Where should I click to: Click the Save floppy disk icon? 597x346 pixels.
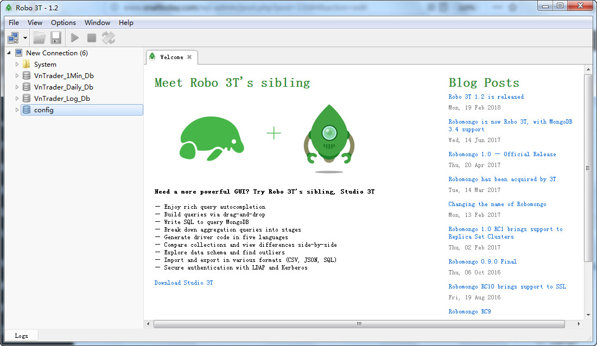tap(55, 37)
